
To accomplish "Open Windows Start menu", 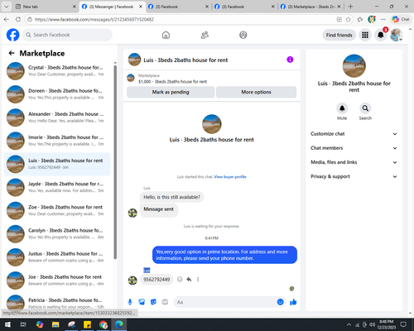I will [x=7, y=324].
